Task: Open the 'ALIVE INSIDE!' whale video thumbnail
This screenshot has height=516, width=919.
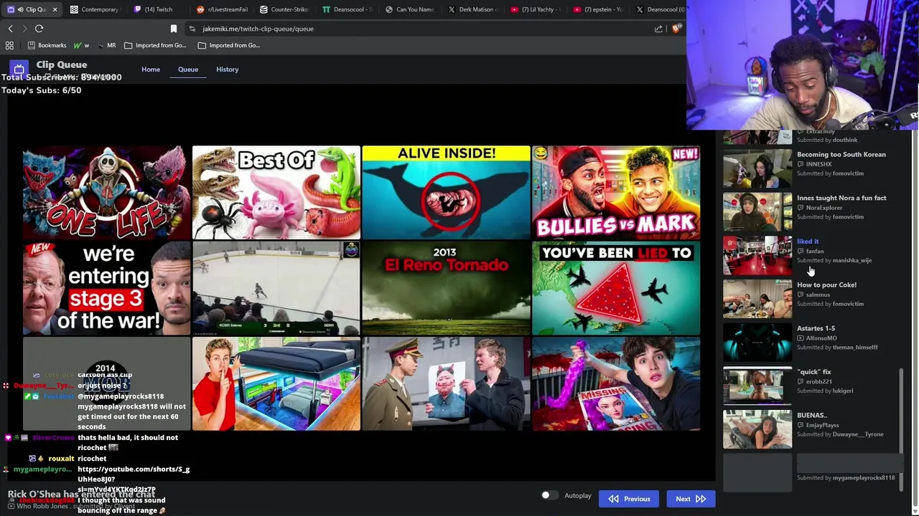Action: [x=446, y=193]
